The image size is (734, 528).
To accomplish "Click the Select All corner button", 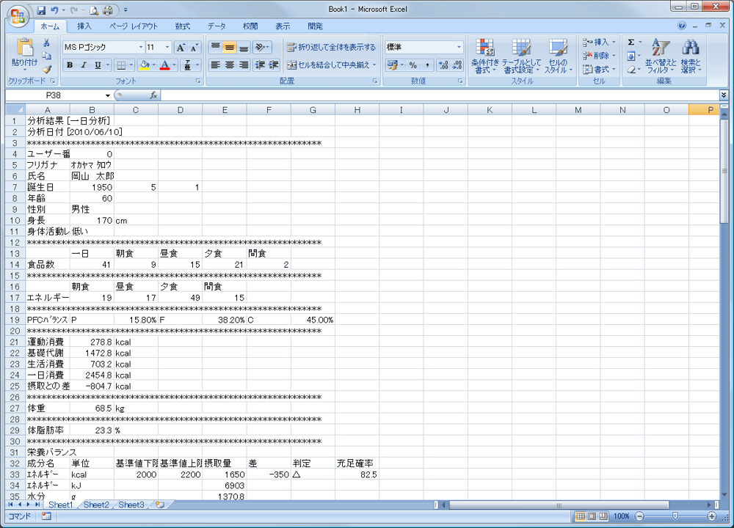I will [15, 110].
